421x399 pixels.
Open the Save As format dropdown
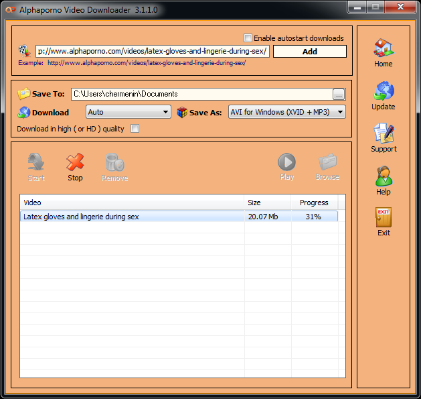tap(286, 112)
